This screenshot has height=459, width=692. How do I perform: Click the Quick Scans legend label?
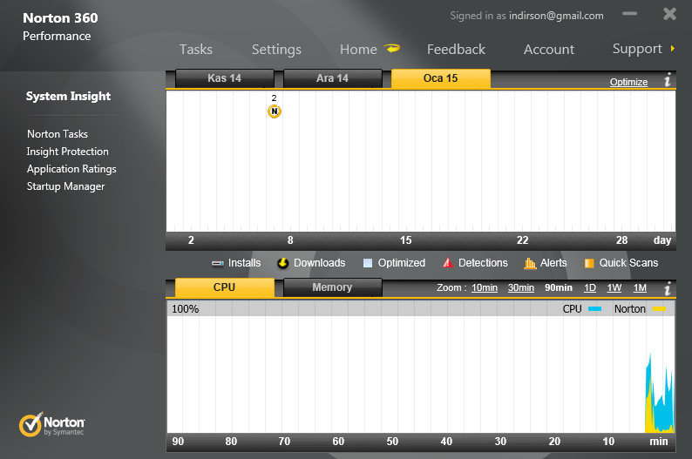click(x=628, y=263)
